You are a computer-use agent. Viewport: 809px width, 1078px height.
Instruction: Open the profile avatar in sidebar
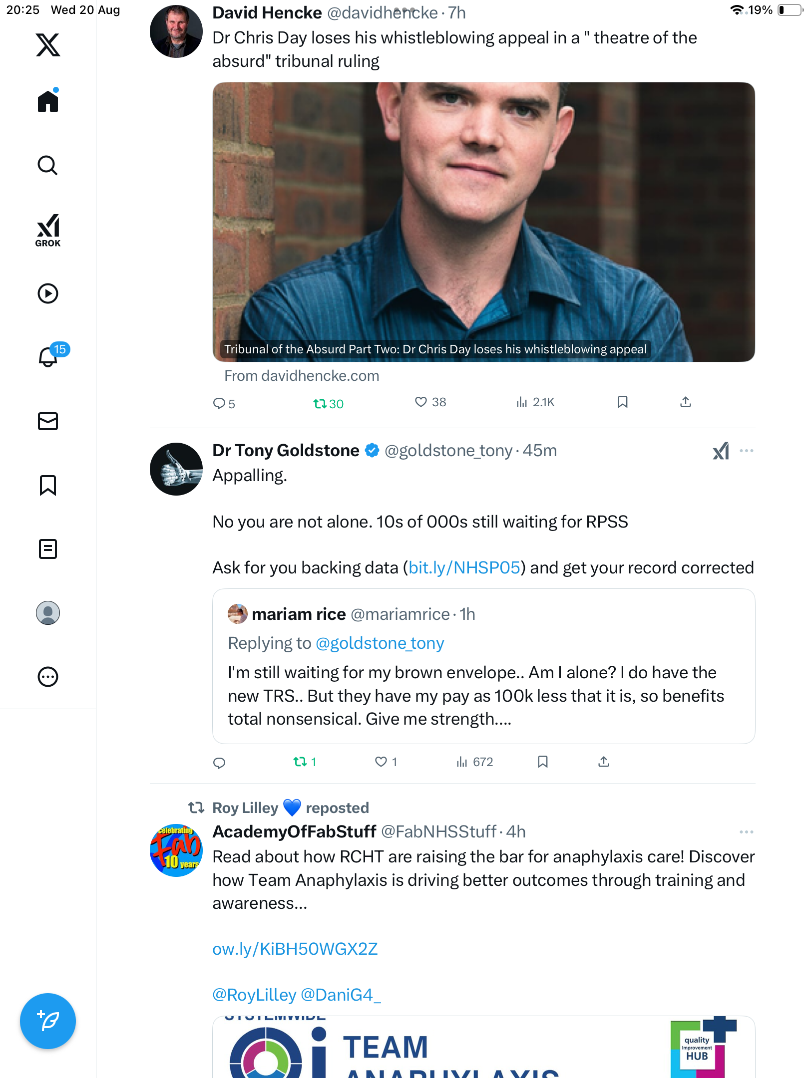coord(48,613)
